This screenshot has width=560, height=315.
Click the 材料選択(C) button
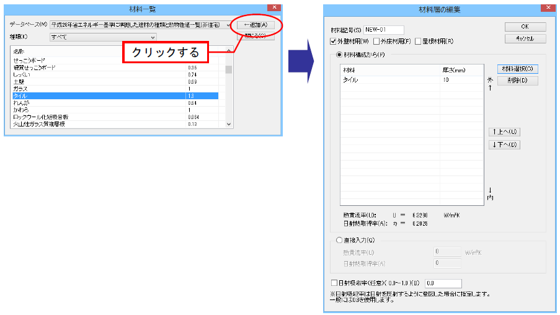tap(517, 69)
